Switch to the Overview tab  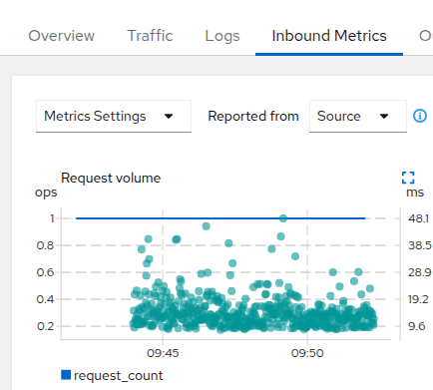62,36
